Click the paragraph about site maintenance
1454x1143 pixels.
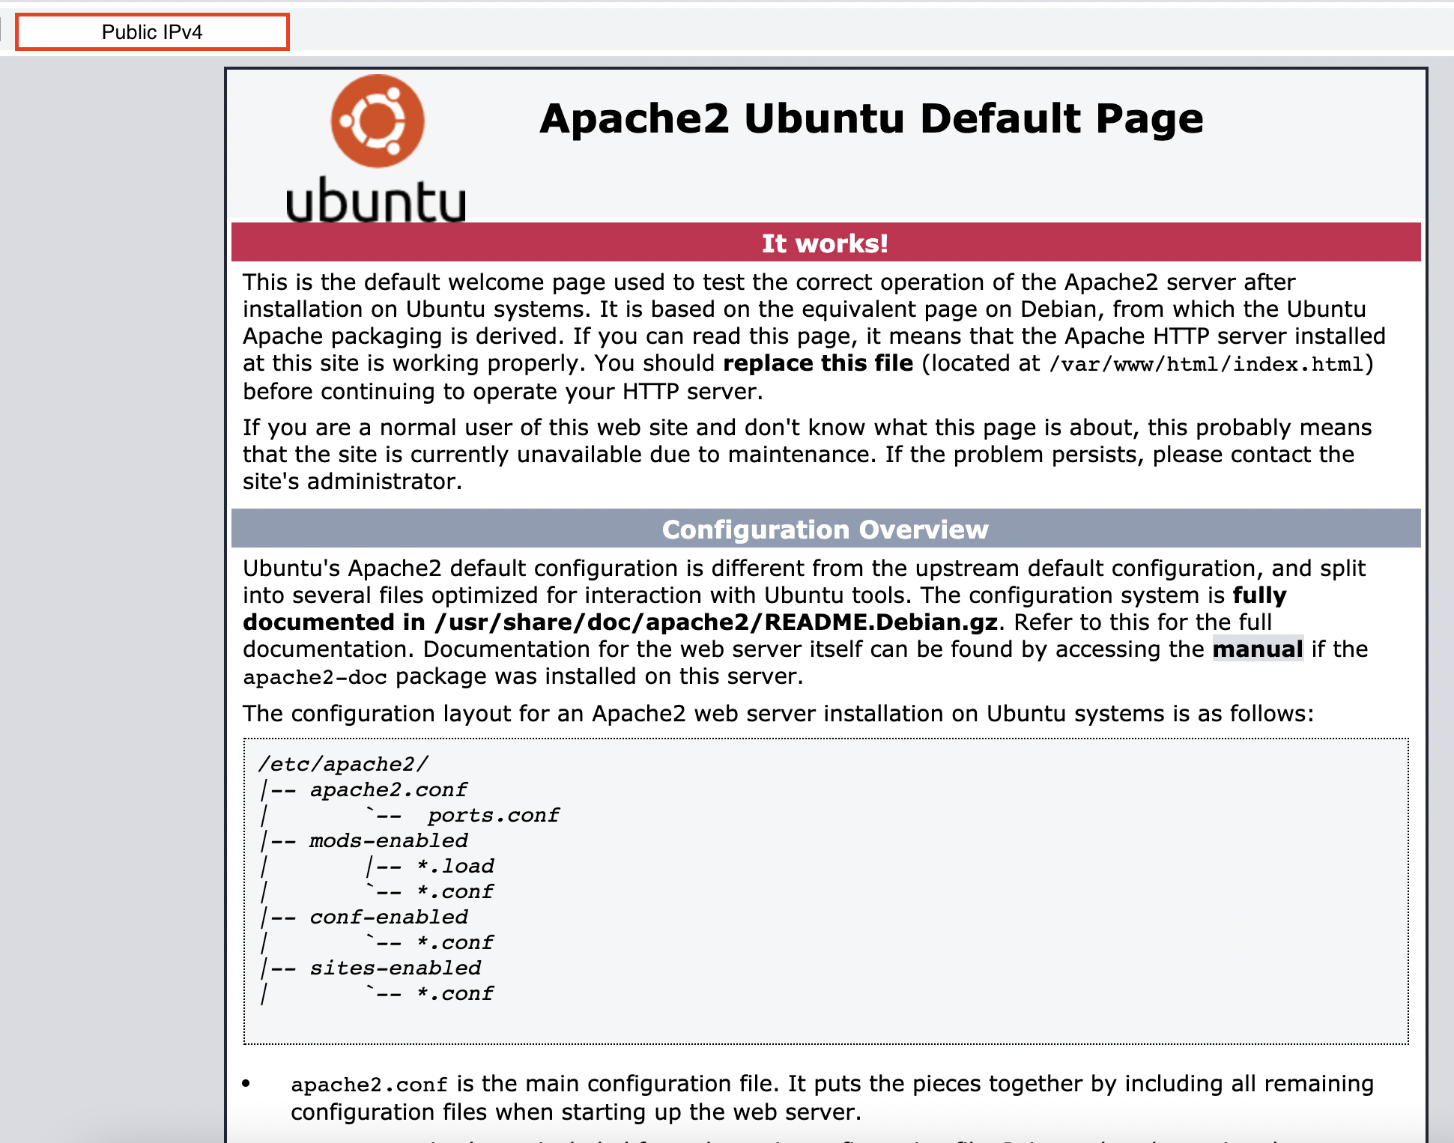tap(807, 454)
